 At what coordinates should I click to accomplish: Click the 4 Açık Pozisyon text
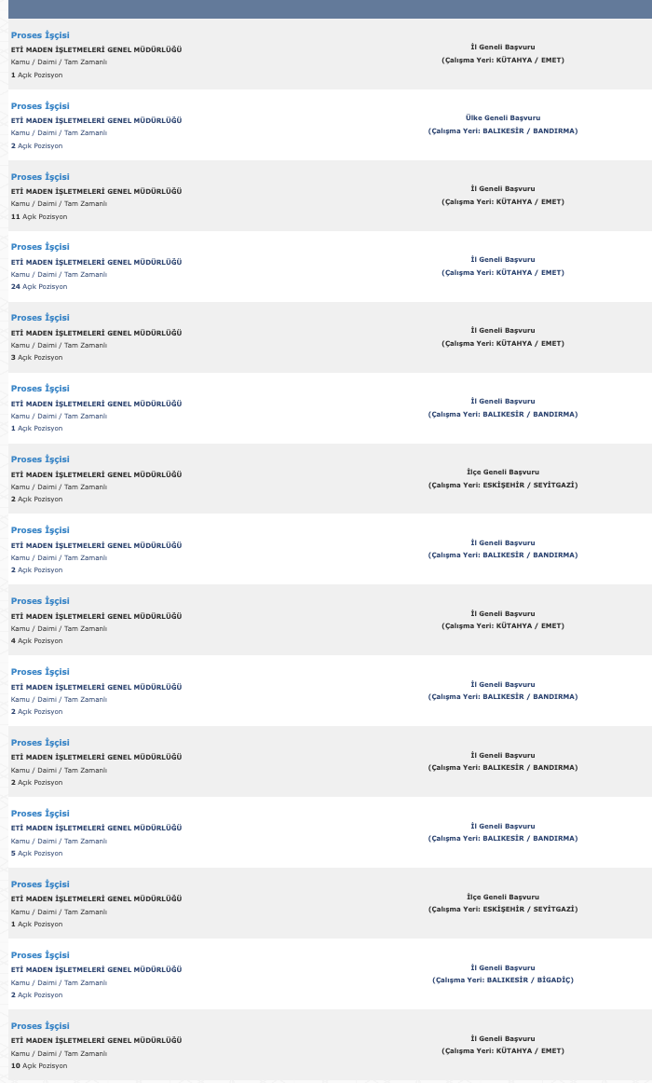pos(36,641)
